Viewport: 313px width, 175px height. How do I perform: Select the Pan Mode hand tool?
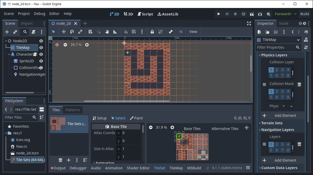tap(107, 32)
